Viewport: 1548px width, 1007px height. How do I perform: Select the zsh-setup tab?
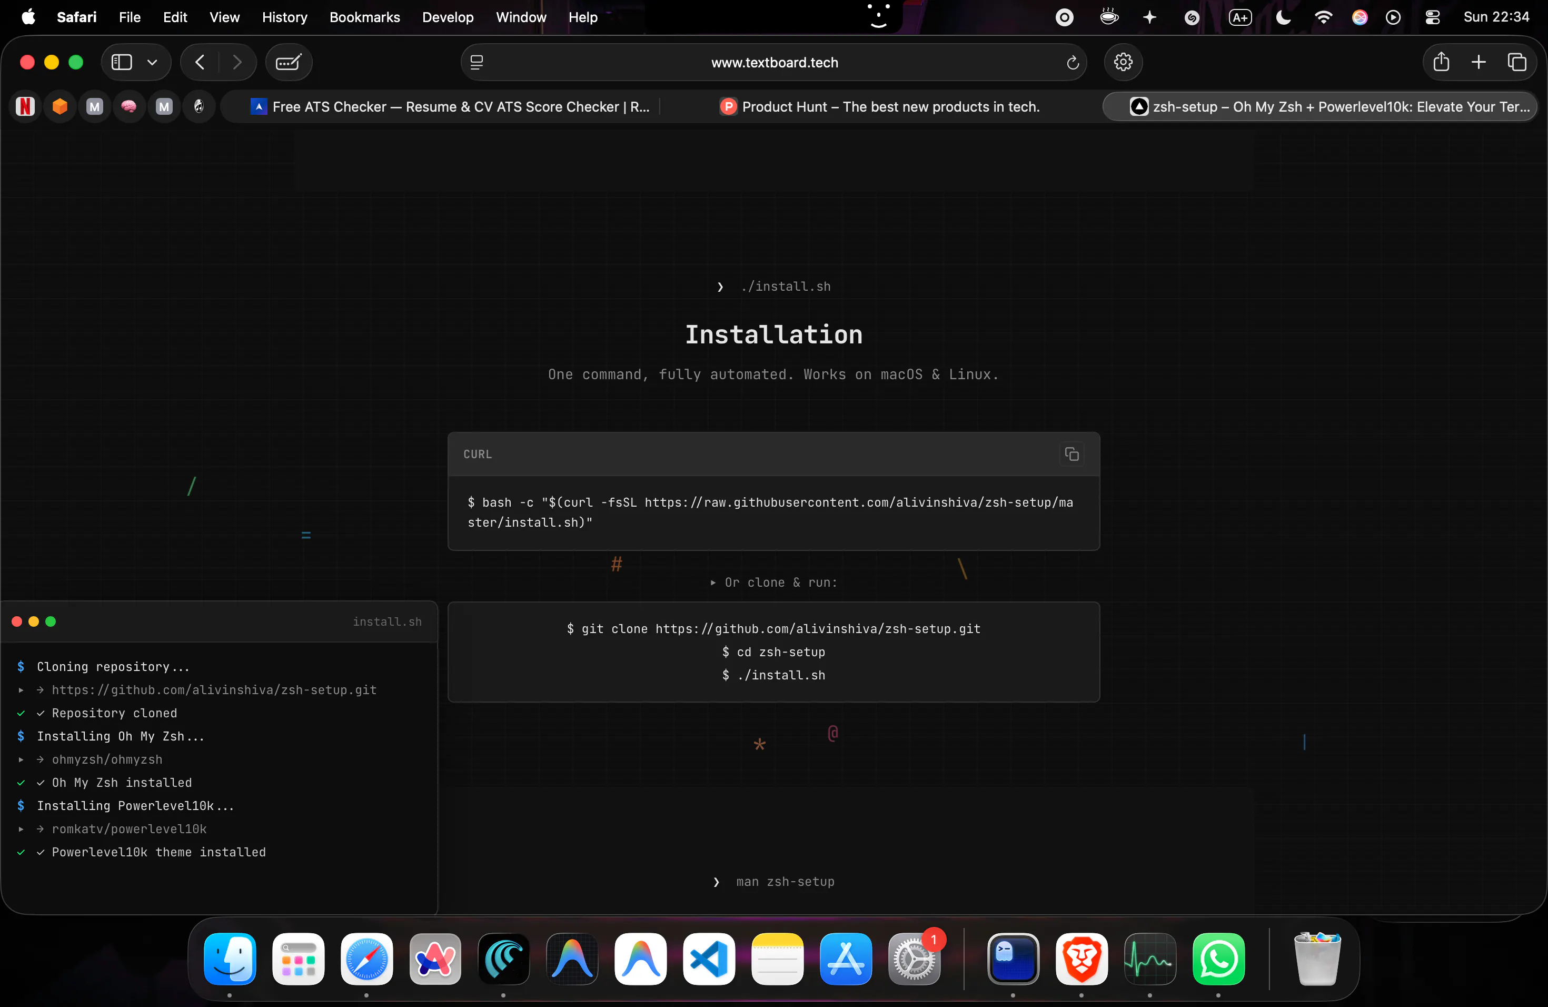(x=1319, y=107)
